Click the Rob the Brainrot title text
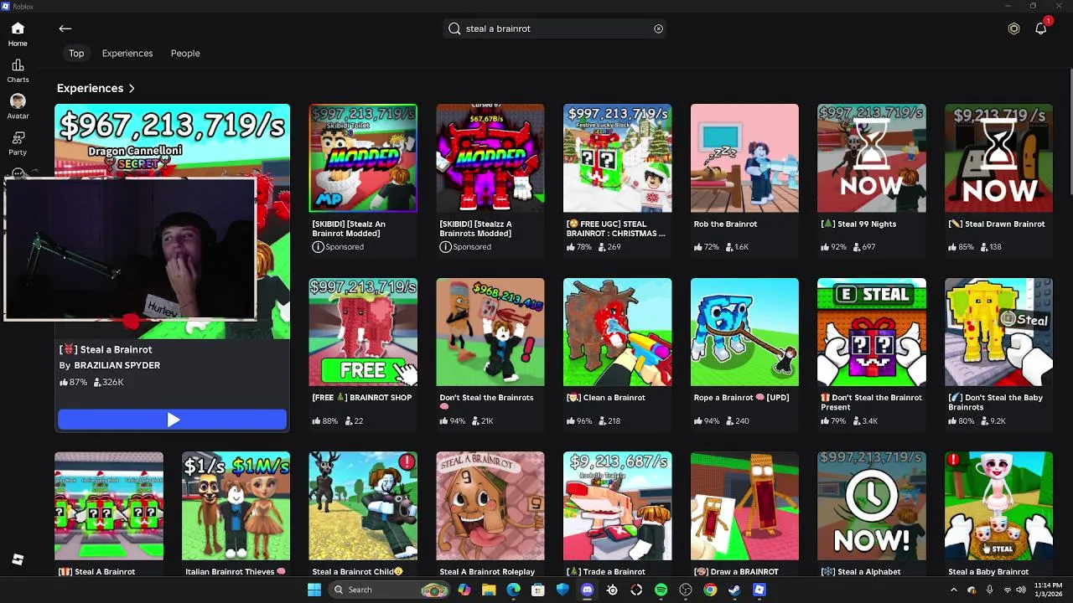Screen dimensions: 1073x603 (x=725, y=224)
